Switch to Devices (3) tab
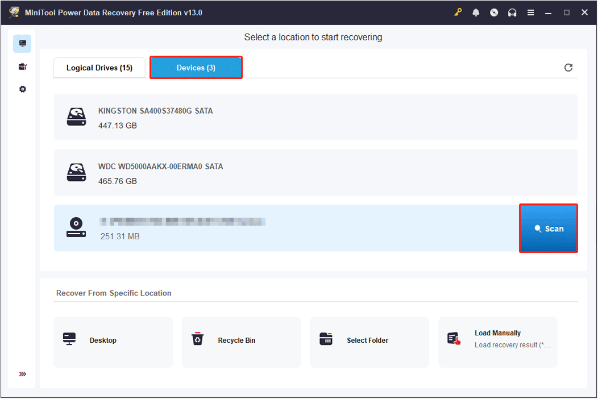Screen dimensions: 598x399 click(x=196, y=68)
